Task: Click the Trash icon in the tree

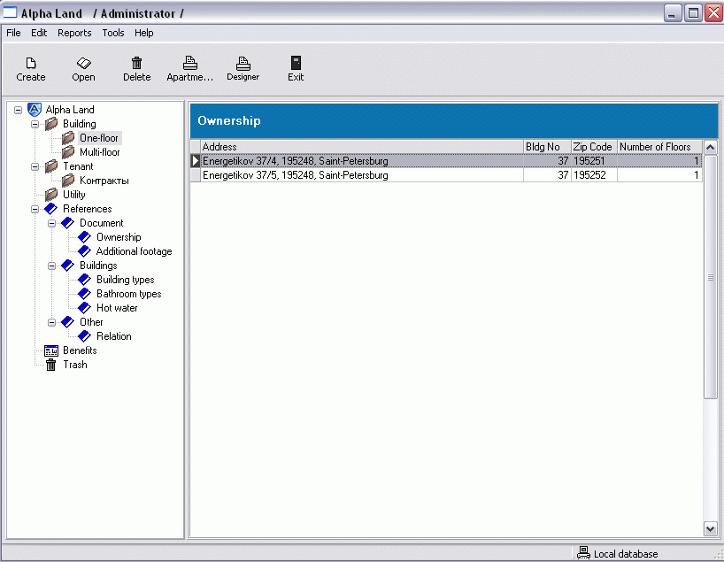Action: tap(50, 365)
